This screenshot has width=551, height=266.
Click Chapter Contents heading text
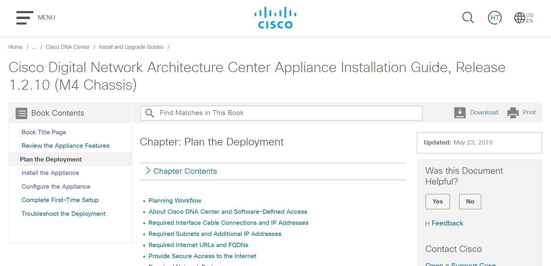(x=185, y=171)
